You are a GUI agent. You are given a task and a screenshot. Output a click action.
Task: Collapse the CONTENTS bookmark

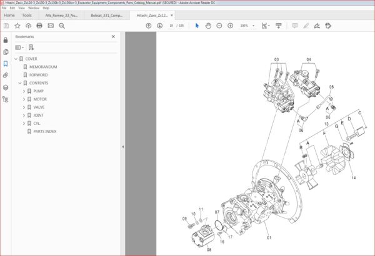click(20, 83)
